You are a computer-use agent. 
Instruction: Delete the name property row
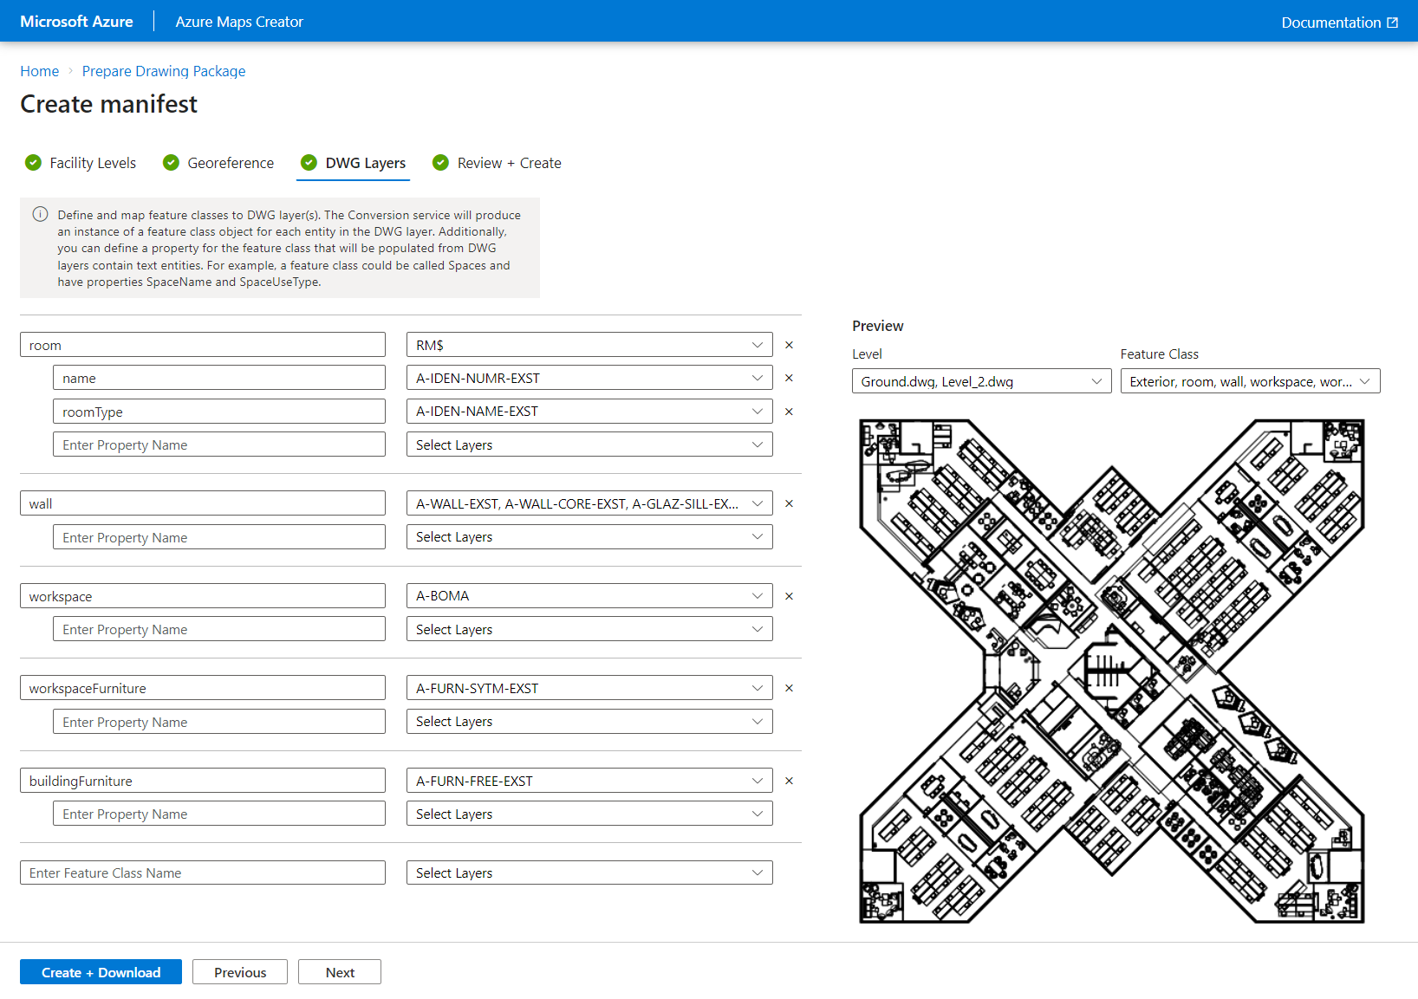click(789, 378)
